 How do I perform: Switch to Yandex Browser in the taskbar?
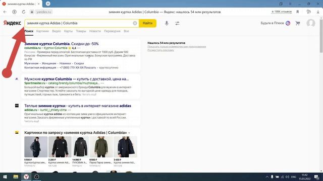pyautogui.click(x=26, y=176)
